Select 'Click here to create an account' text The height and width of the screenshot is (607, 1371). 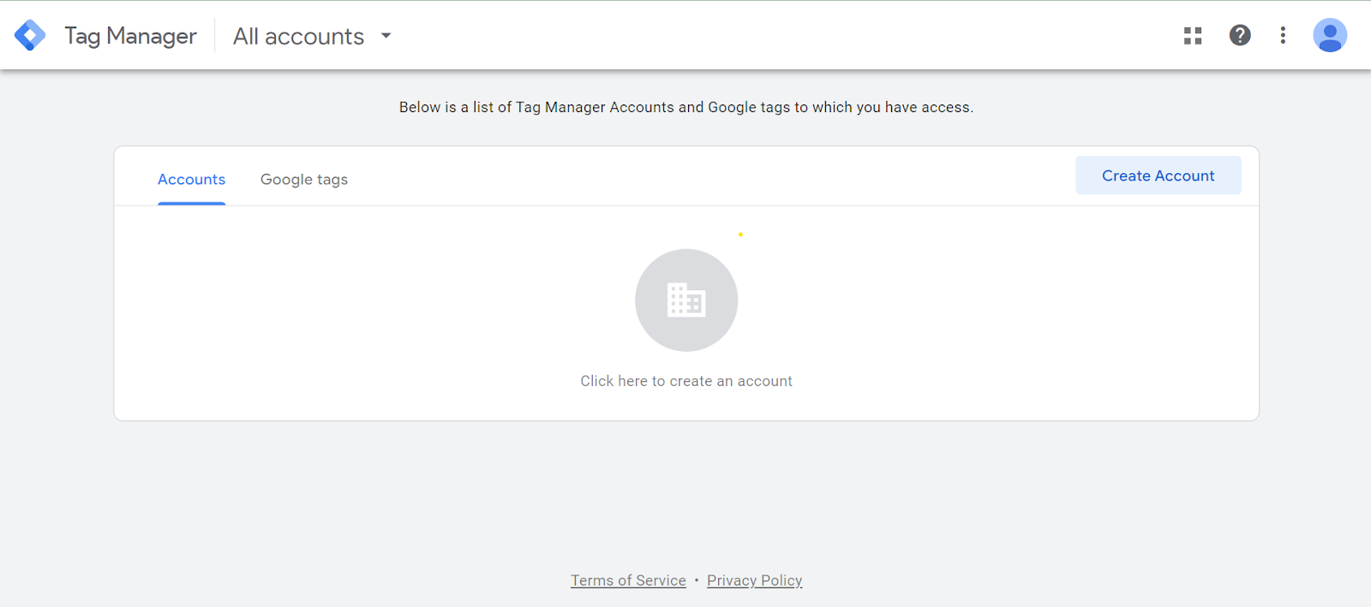click(686, 381)
